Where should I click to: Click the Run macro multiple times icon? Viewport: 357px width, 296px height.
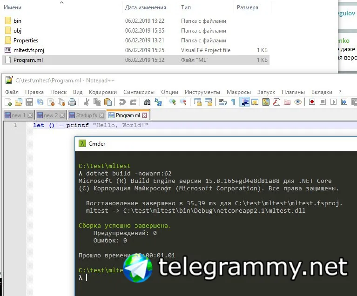[344, 102]
